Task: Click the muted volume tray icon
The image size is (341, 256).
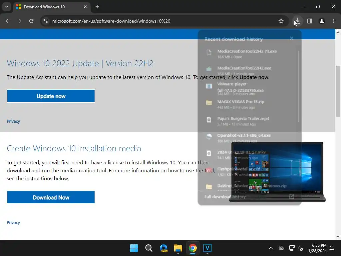Action: [300, 248]
